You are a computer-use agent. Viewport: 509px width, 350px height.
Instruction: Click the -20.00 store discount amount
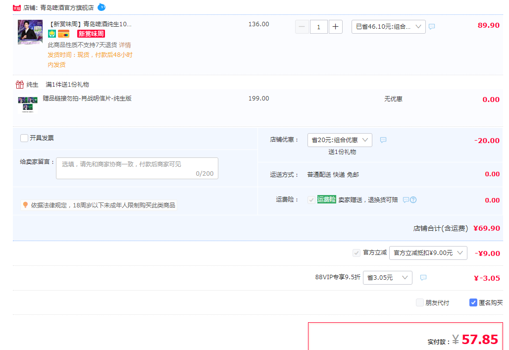tap(487, 141)
